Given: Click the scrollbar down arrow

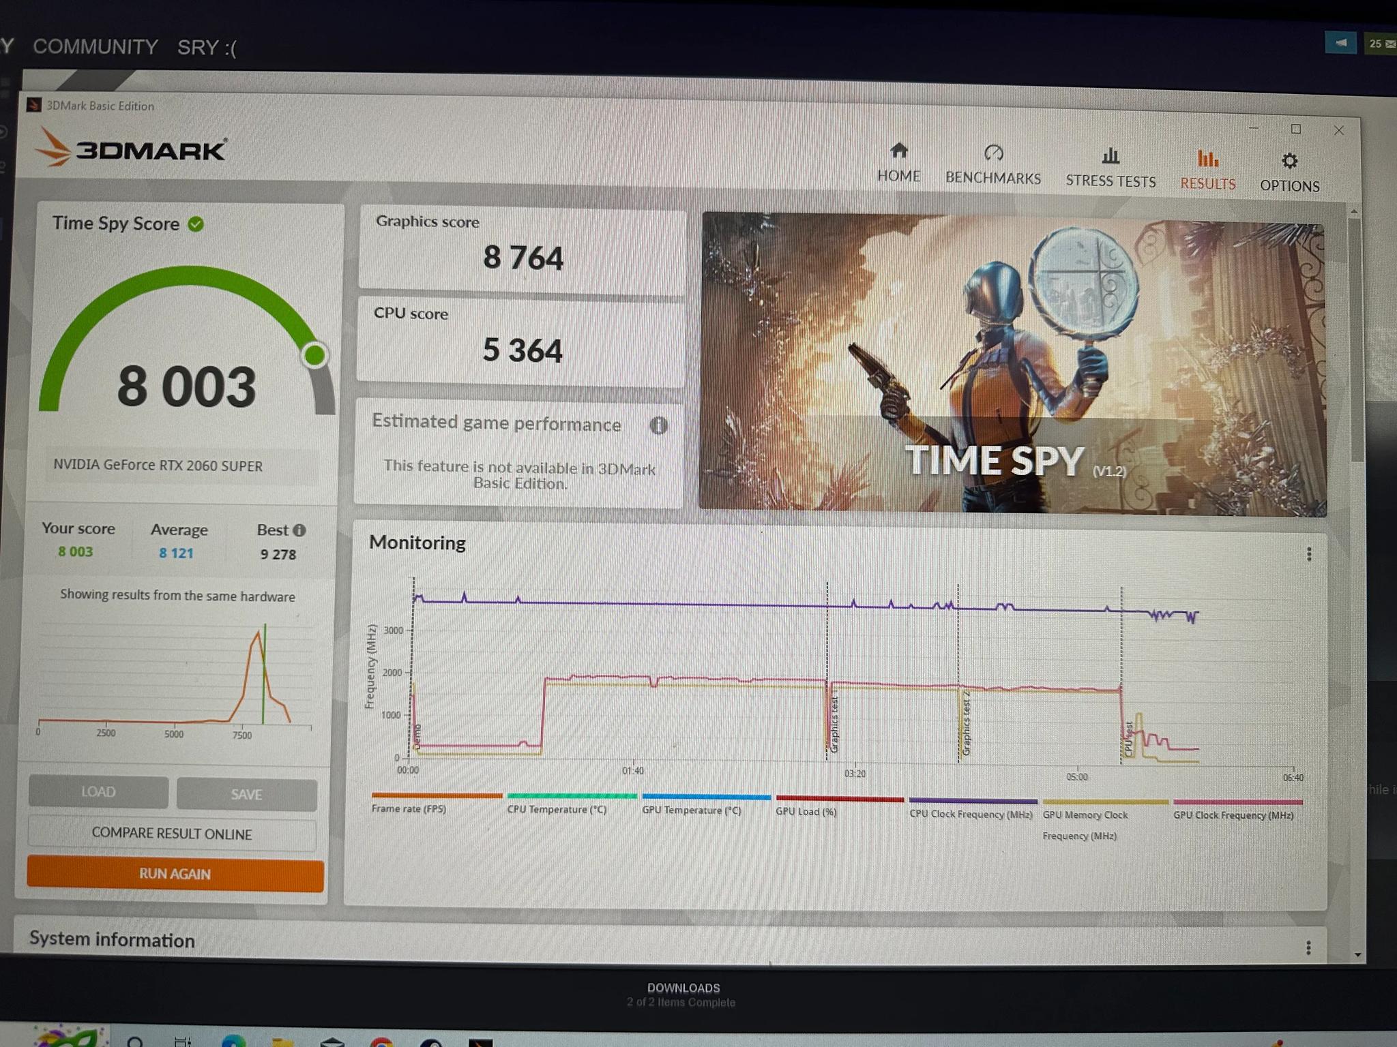Looking at the screenshot, I should [x=1357, y=954].
